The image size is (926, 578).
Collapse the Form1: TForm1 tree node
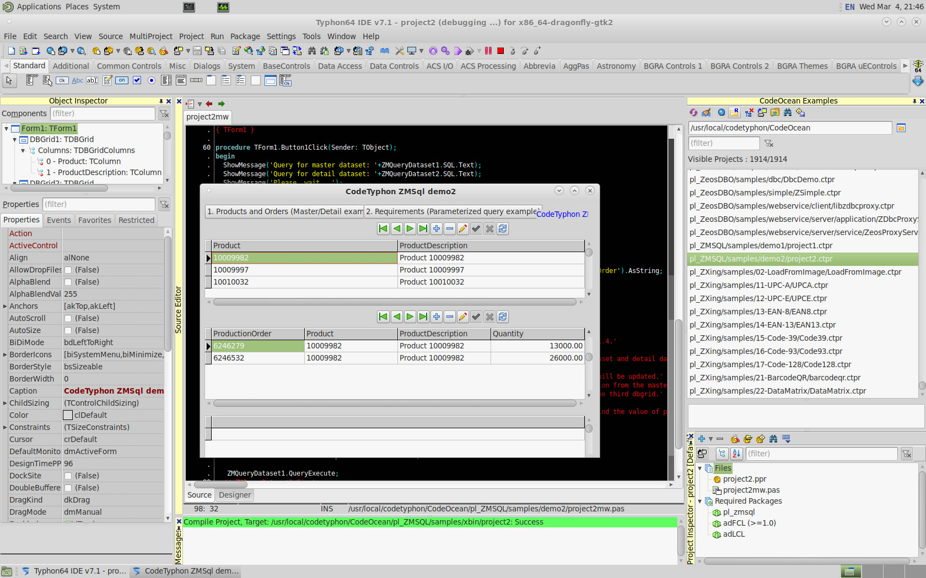point(7,128)
